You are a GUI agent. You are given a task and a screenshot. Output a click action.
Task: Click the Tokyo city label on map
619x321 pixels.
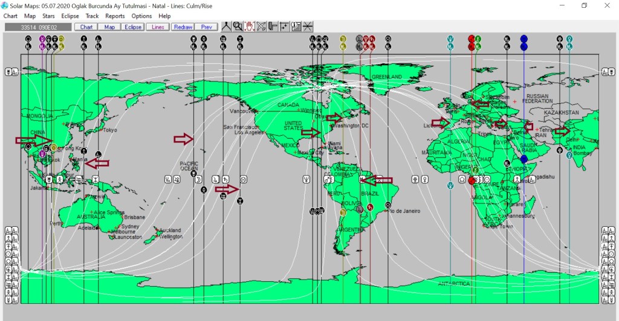click(x=110, y=130)
